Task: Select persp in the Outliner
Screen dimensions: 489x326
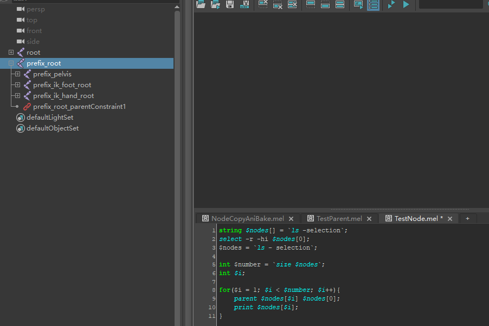Action: 36,9
